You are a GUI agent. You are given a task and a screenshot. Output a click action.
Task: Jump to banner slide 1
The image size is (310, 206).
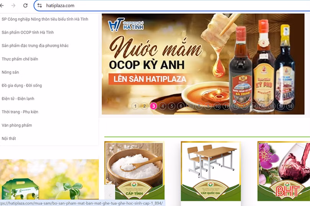point(135,106)
